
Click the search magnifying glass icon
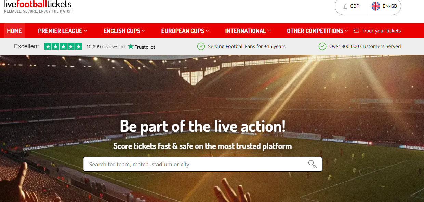[312, 164]
